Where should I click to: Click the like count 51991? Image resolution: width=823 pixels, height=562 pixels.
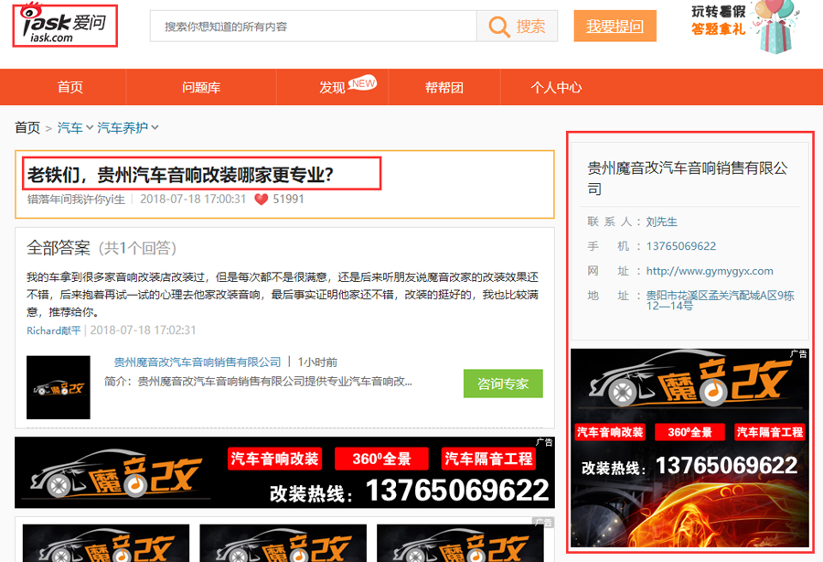288,199
